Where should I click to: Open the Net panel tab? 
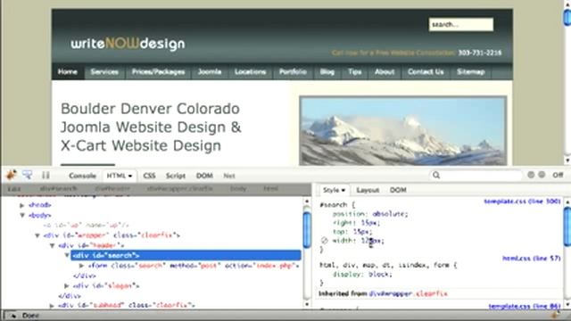coord(229,176)
